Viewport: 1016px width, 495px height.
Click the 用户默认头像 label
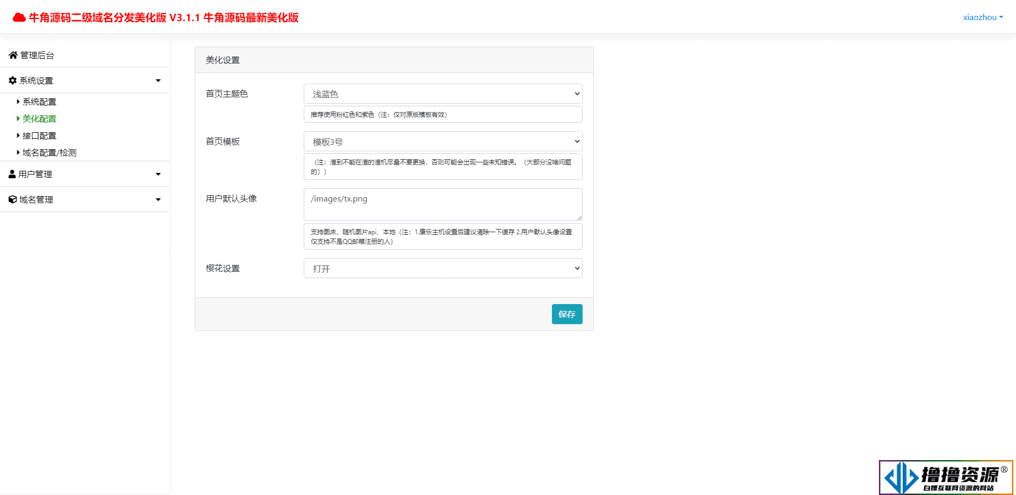[231, 198]
